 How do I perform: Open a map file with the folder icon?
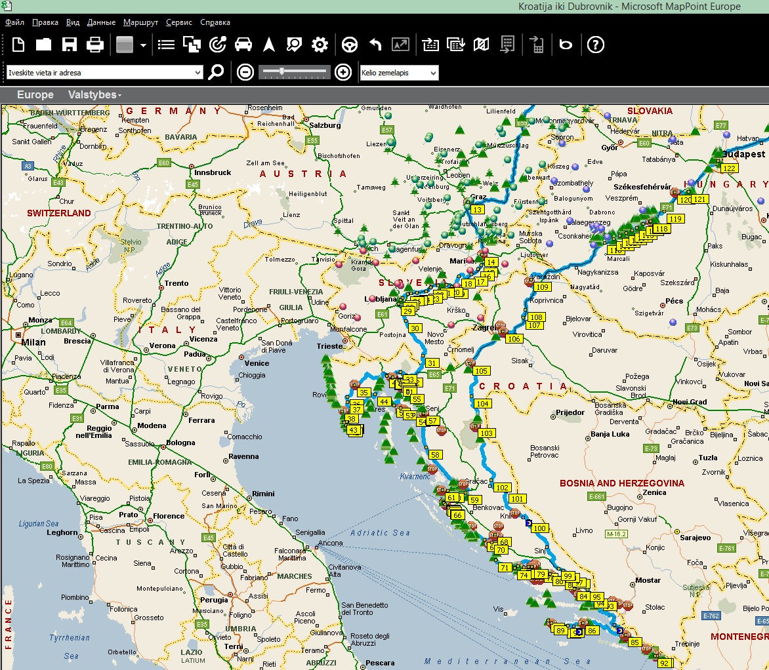point(44,45)
